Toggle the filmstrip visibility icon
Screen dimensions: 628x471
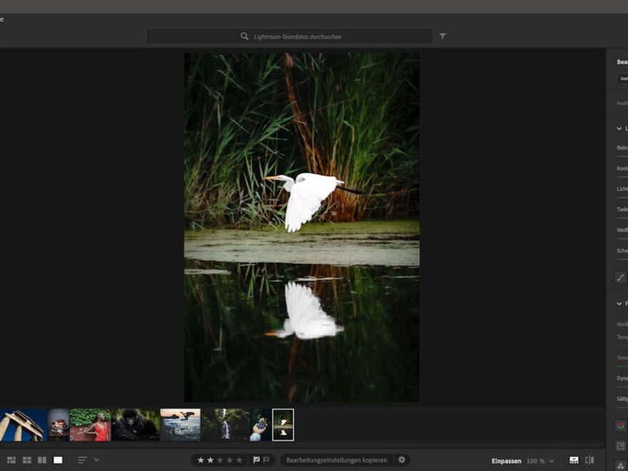pos(574,460)
